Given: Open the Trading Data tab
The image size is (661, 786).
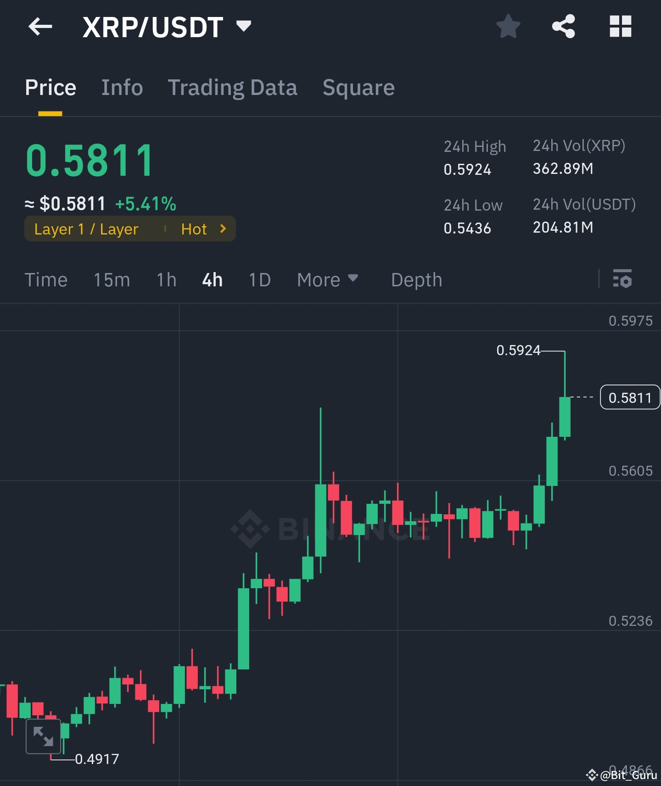Looking at the screenshot, I should 233,87.
